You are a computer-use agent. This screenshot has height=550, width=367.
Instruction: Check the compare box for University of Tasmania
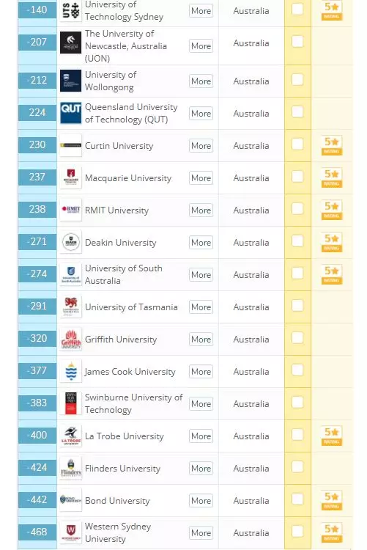coord(297,306)
